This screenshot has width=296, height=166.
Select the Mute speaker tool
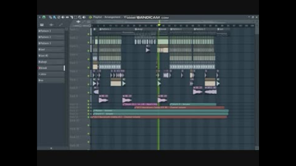click(x=63, y=17)
